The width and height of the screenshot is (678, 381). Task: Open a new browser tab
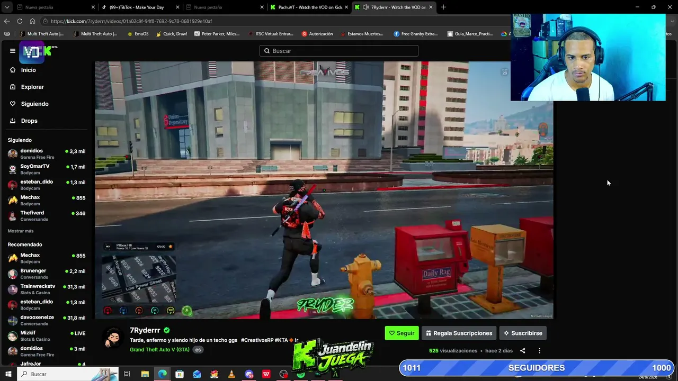click(x=443, y=7)
